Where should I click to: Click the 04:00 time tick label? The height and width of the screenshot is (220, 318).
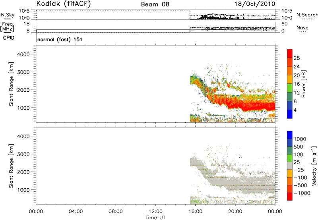[x=76, y=212]
